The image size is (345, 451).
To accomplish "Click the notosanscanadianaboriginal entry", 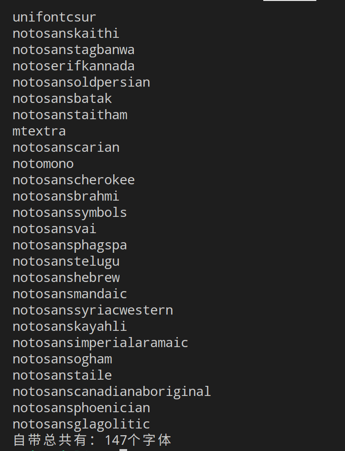I will [x=112, y=392].
